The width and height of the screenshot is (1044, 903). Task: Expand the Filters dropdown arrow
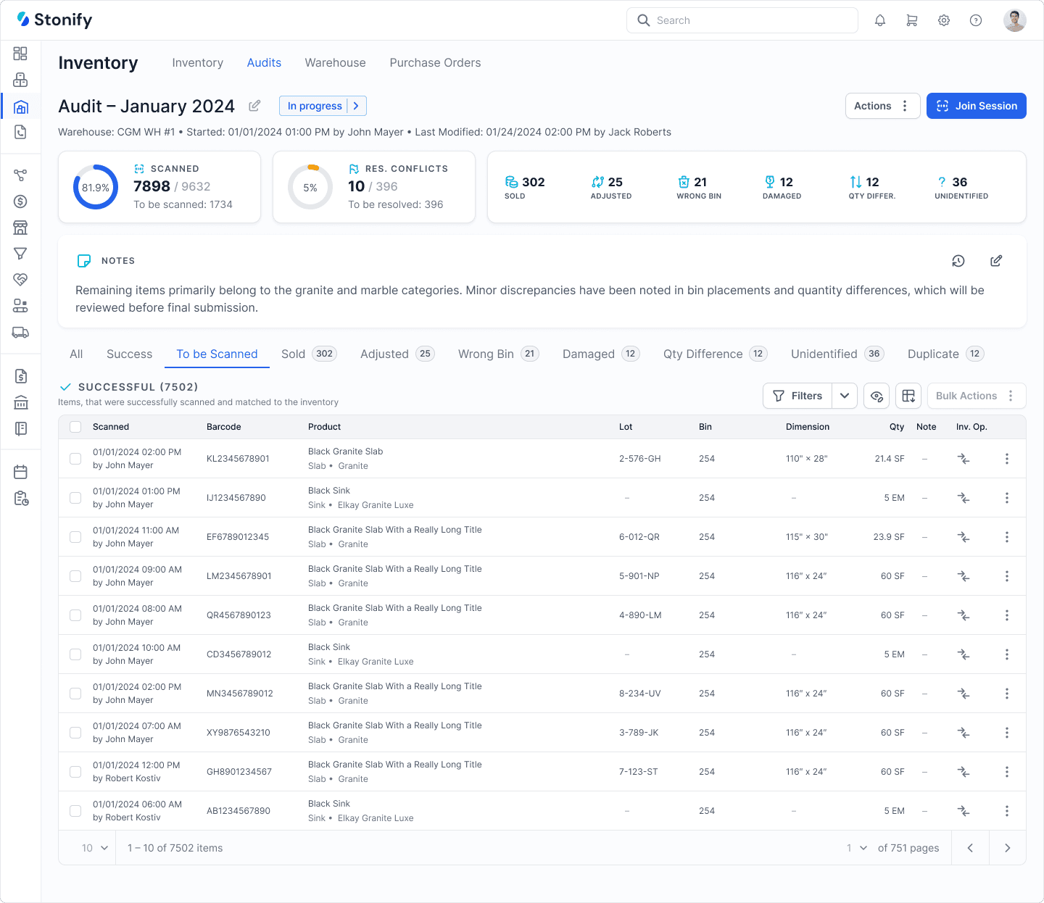click(x=845, y=396)
